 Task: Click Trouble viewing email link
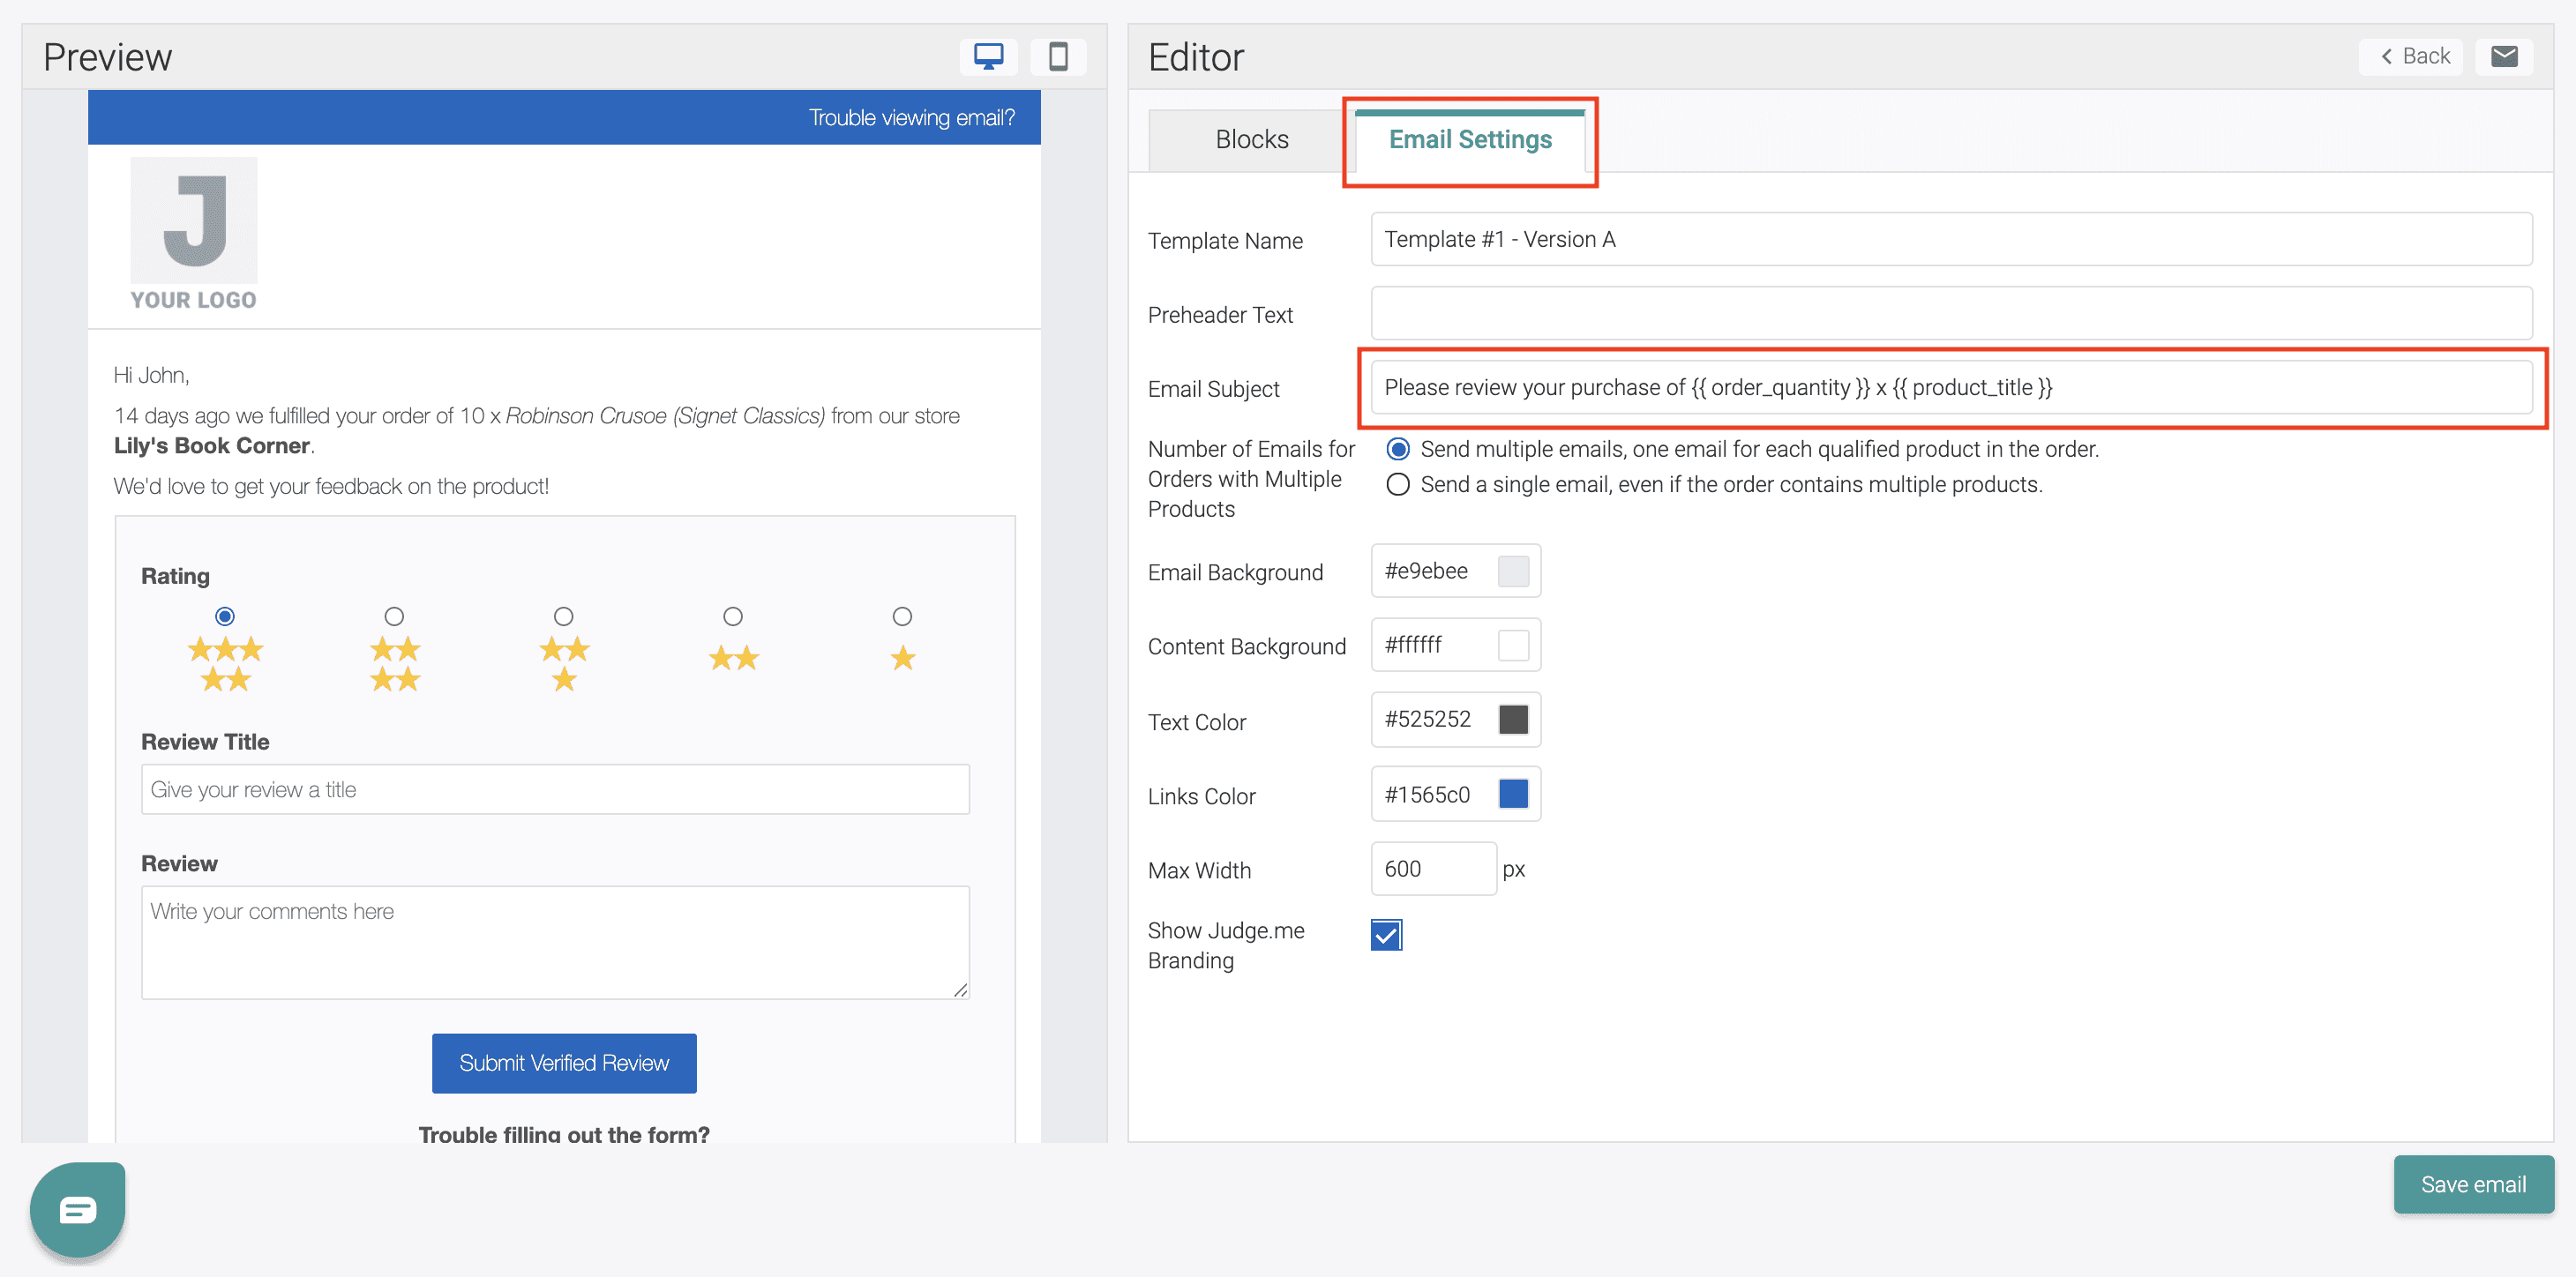[911, 118]
